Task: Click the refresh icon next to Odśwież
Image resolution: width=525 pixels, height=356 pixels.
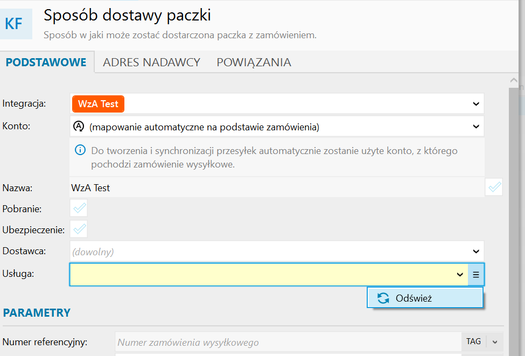Action: click(x=383, y=298)
